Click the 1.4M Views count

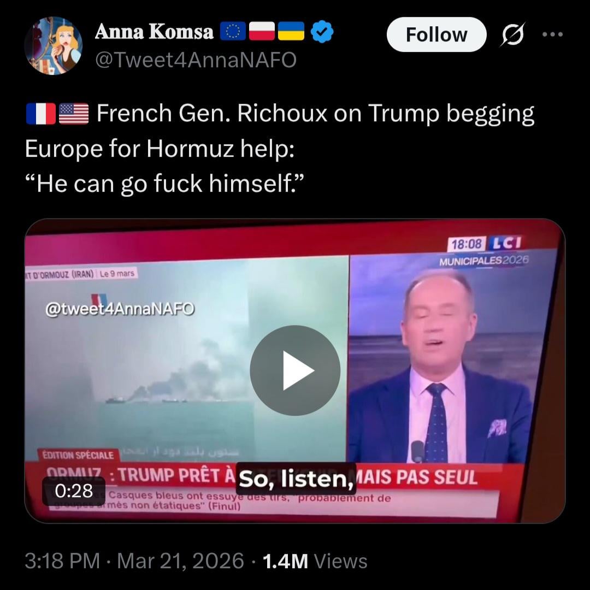(x=315, y=561)
